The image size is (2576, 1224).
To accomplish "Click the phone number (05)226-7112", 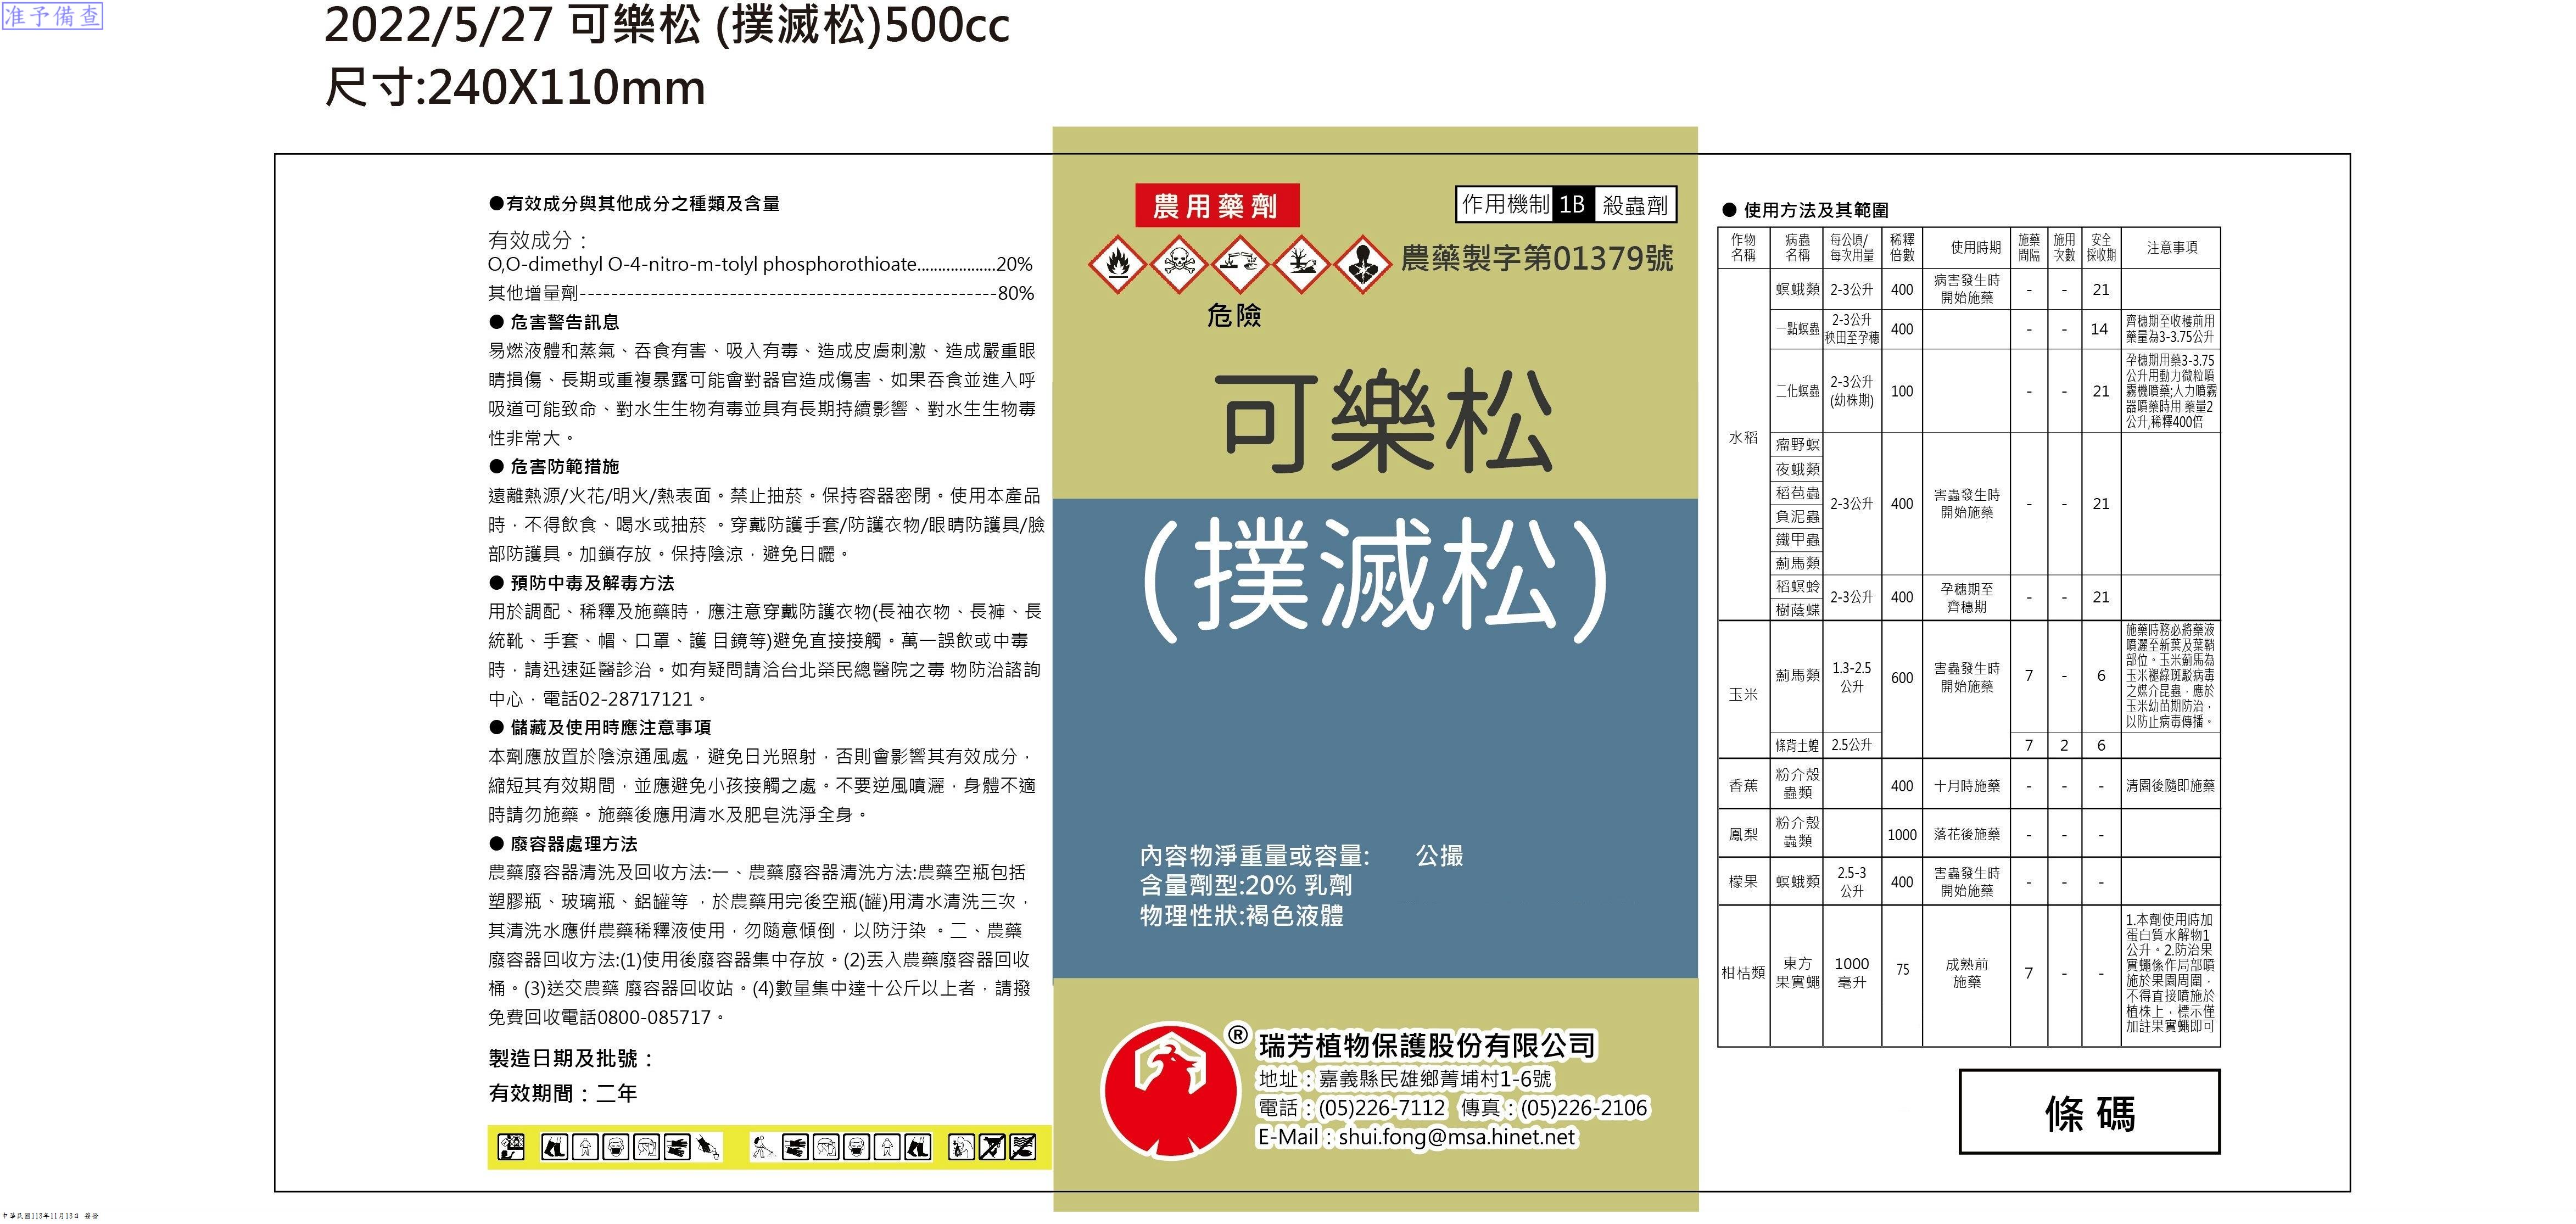I will point(1381,1108).
